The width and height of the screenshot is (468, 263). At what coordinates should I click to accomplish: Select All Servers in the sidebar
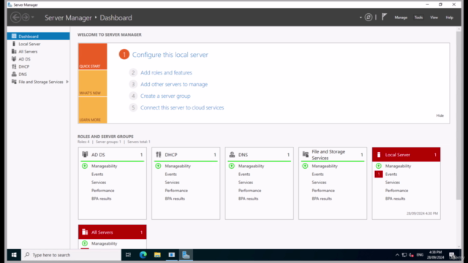point(39,51)
